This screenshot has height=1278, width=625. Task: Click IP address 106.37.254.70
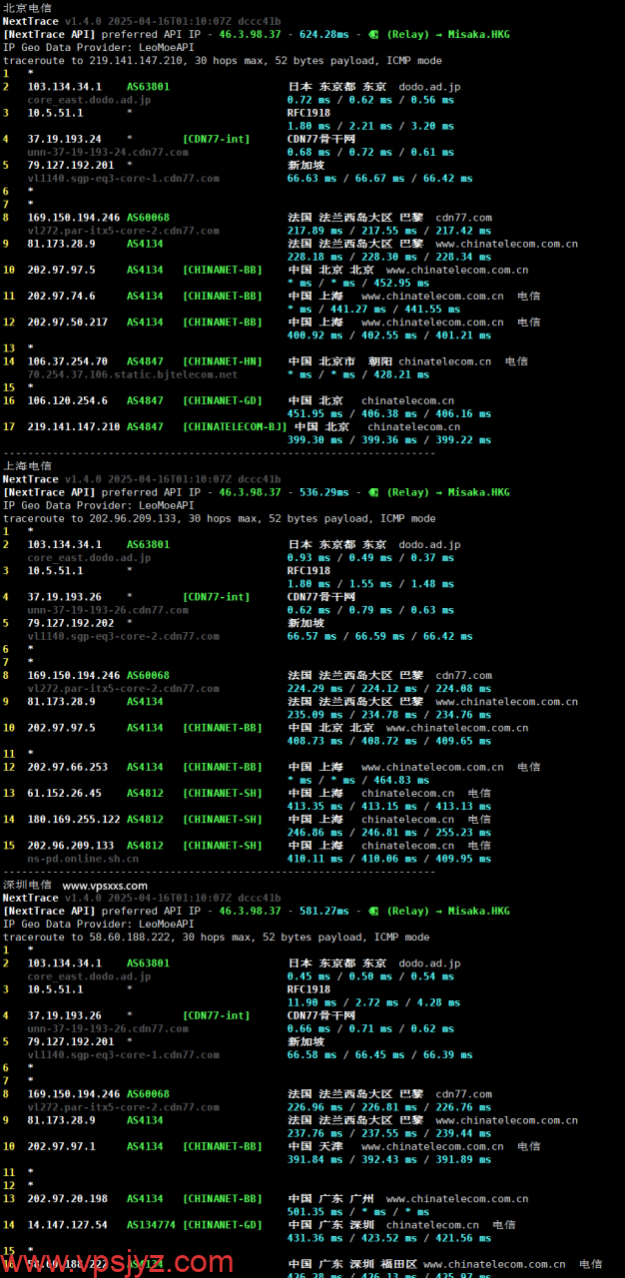click(67, 361)
